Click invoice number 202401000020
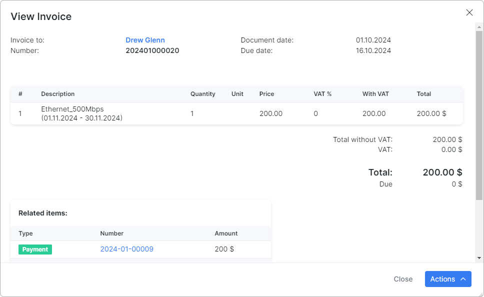 [x=152, y=50]
